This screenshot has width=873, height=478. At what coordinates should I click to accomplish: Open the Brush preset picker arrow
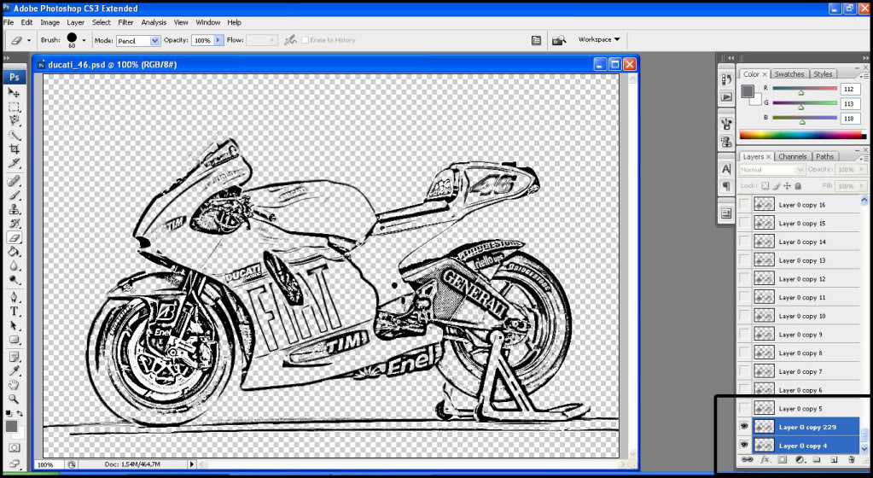coord(84,40)
